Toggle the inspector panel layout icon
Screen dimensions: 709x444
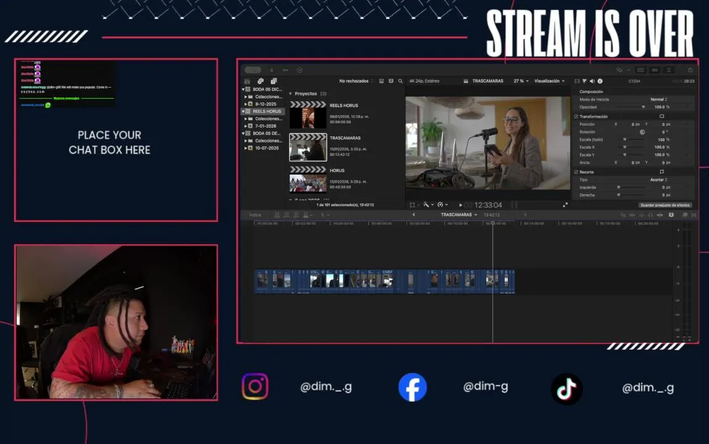click(x=669, y=70)
